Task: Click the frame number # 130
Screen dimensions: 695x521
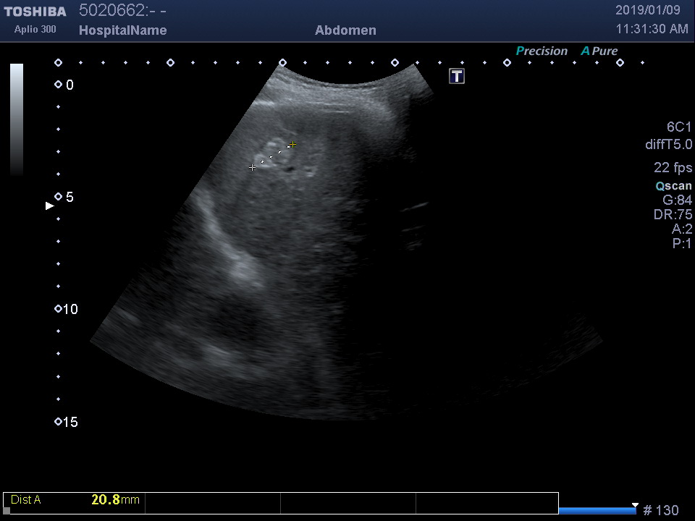Action: (x=661, y=510)
